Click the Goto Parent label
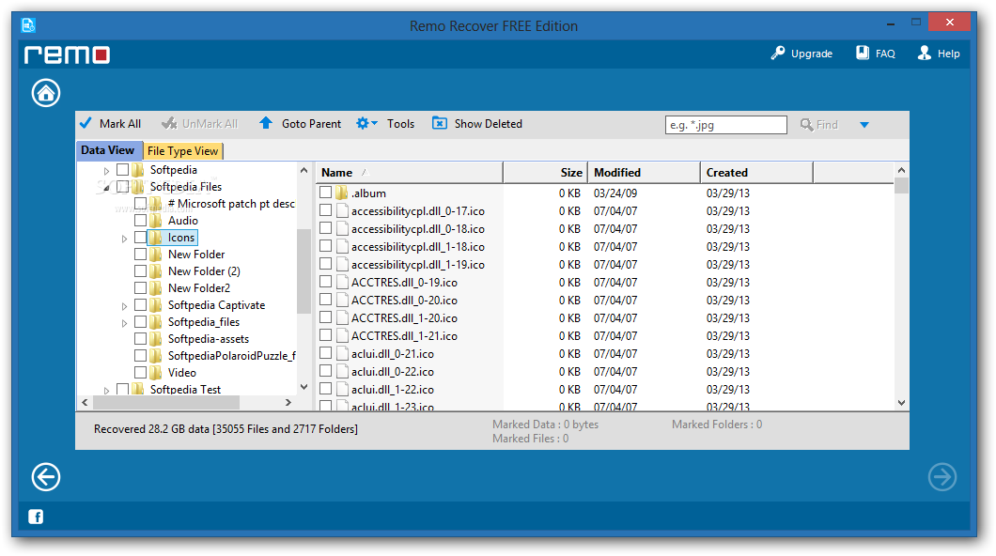This screenshot has width=996, height=556. pyautogui.click(x=311, y=124)
